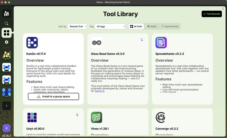The width and height of the screenshot is (227, 138).
Task: Click Features heading in KanDo card
Action: pos(34,82)
